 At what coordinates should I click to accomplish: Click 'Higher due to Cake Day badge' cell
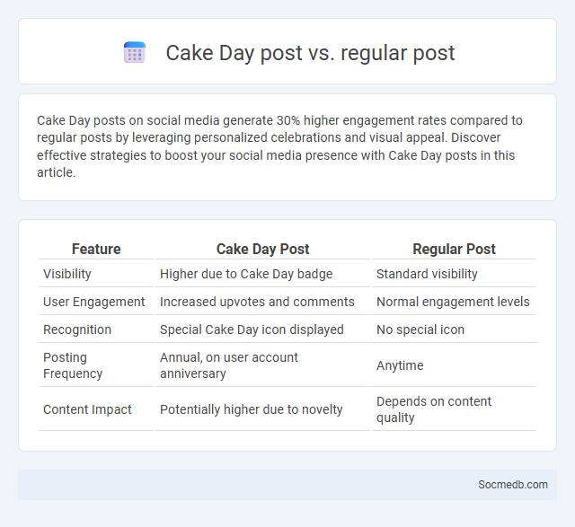[x=246, y=274]
